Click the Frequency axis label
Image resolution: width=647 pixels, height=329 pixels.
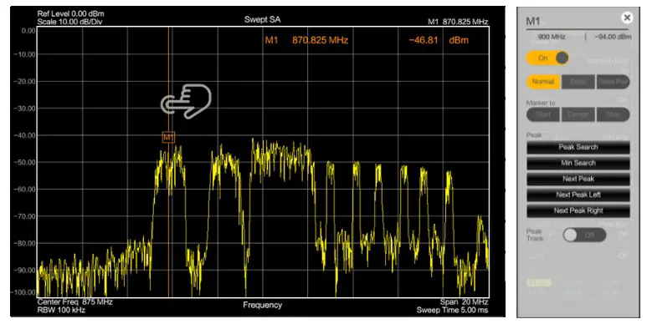(x=262, y=305)
